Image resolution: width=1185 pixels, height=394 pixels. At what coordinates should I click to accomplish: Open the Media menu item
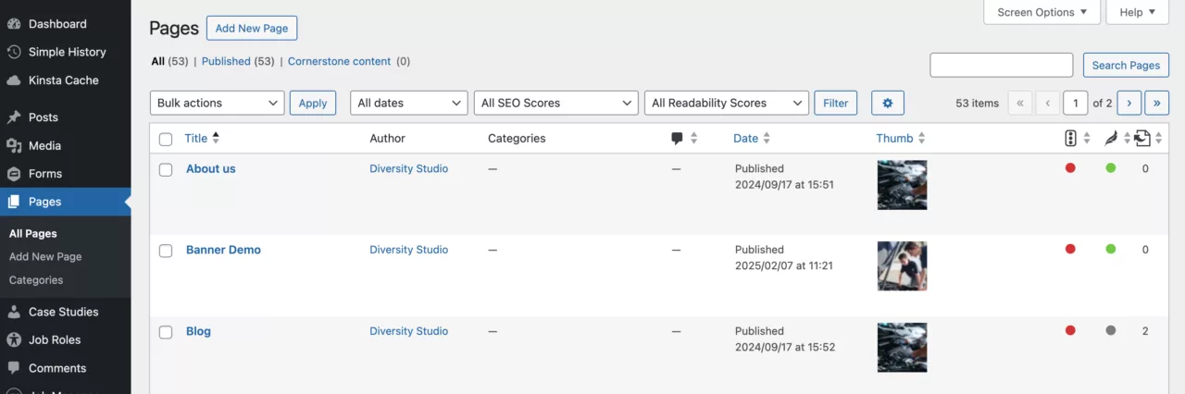click(44, 145)
